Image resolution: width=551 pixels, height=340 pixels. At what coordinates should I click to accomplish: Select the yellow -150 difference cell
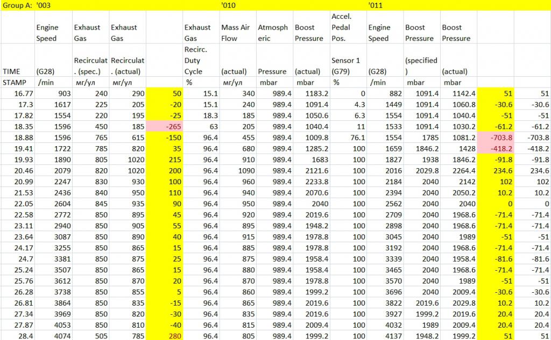[164, 137]
